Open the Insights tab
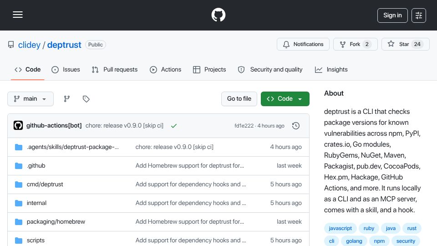This screenshot has height=246, width=437. coord(331,69)
